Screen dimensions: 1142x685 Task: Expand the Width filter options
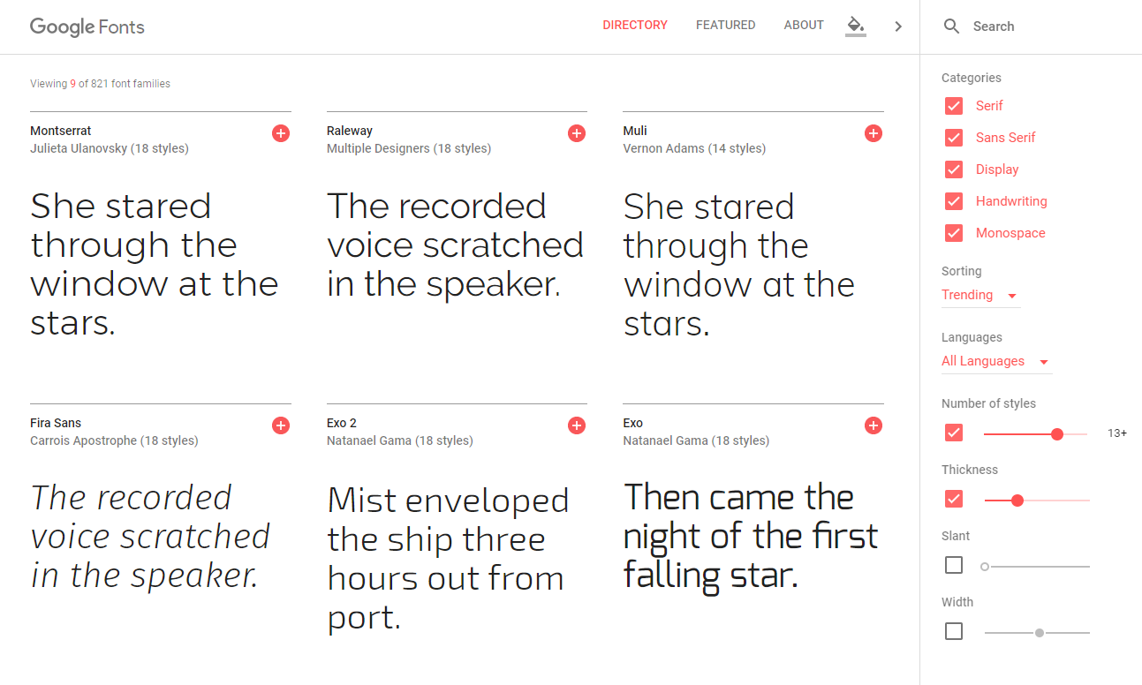click(953, 630)
